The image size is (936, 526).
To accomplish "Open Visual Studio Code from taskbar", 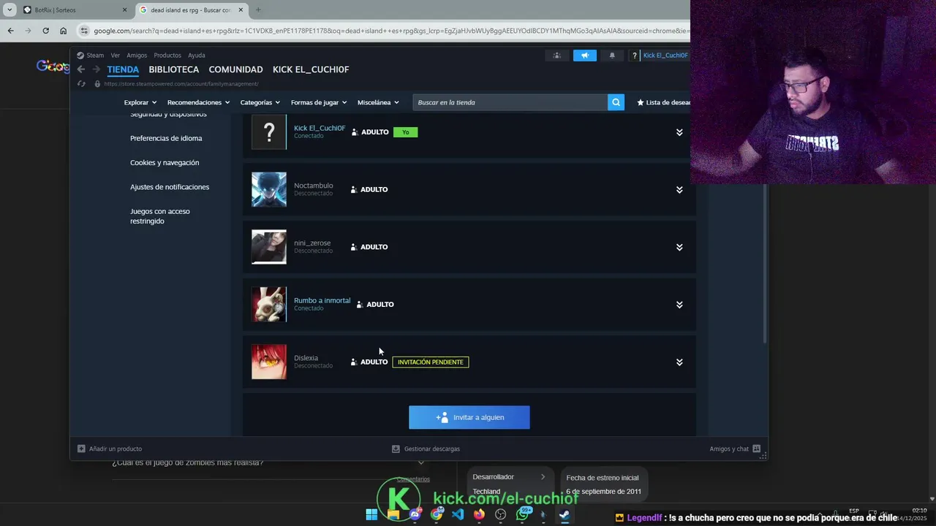I will [x=458, y=514].
